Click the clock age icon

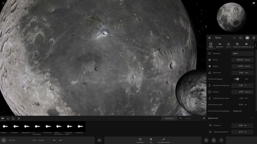pos(210,92)
